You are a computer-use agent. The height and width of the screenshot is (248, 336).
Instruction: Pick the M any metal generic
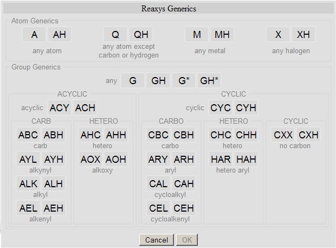click(197, 35)
